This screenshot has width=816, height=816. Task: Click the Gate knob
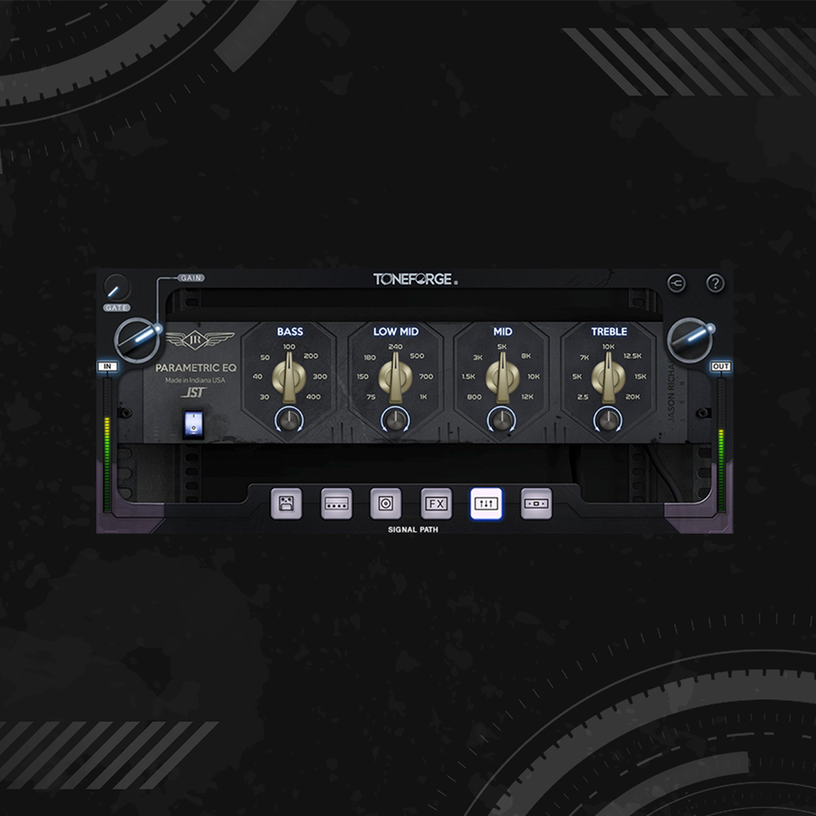pos(117,288)
